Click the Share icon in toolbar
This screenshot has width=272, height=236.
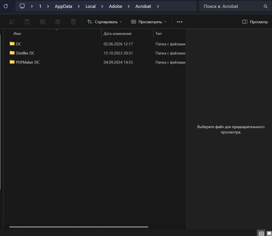tap(58, 22)
